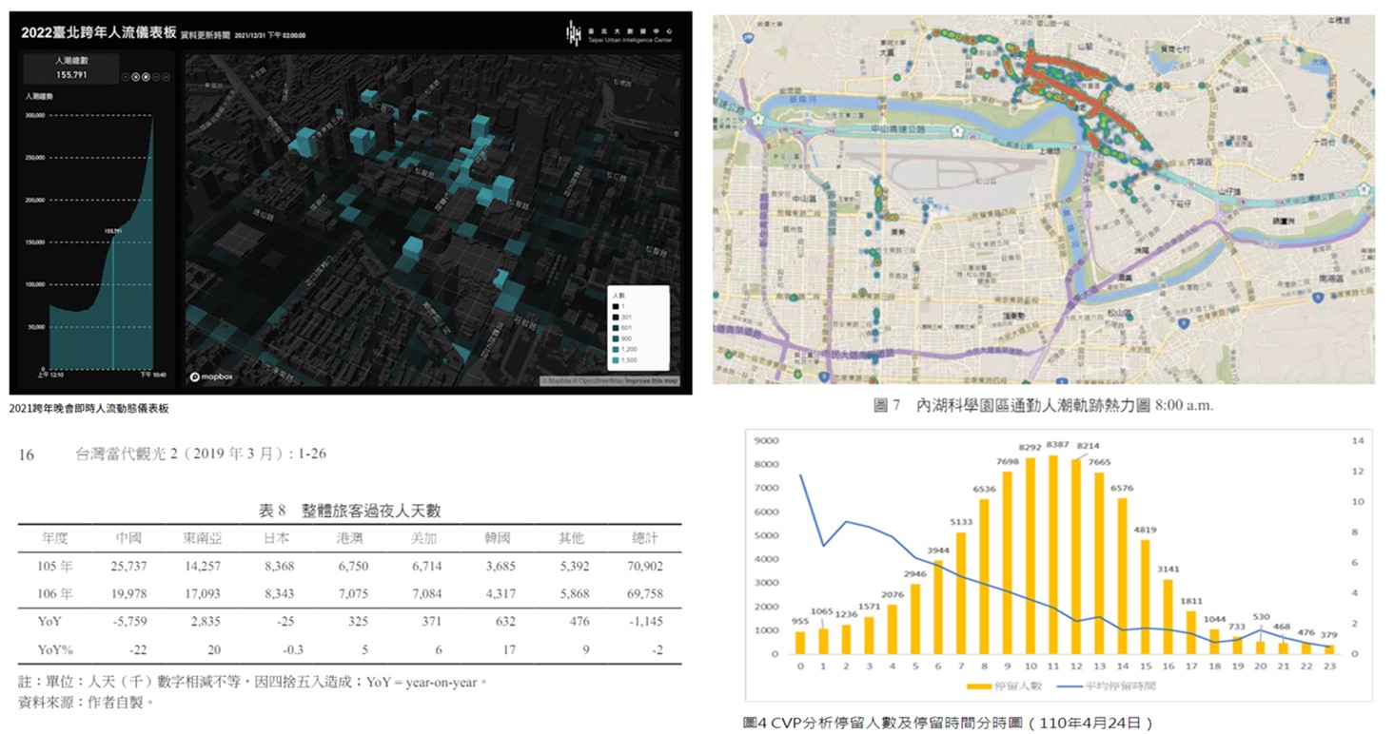
Task: Click the 總計 column header in the table
Action: [x=644, y=538]
